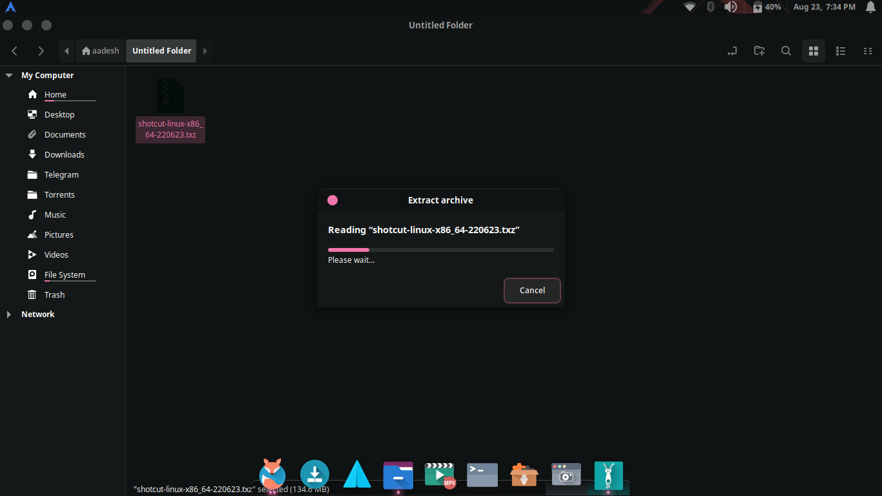This screenshot has width=882, height=496.
Task: Open the Downloads sidebar entry
Action: point(64,154)
